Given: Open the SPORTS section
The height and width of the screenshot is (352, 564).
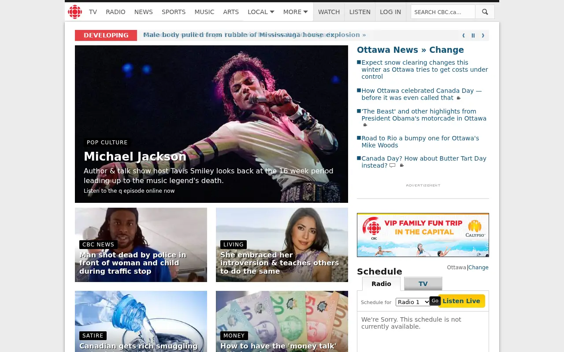Looking at the screenshot, I should coord(174,12).
